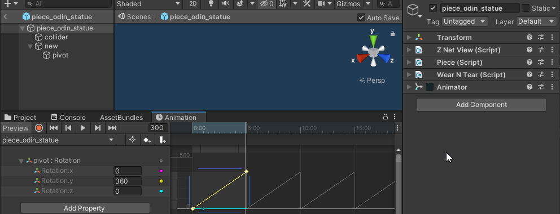560x214 pixels.
Task: Switch to the Console tab
Action: 68,118
